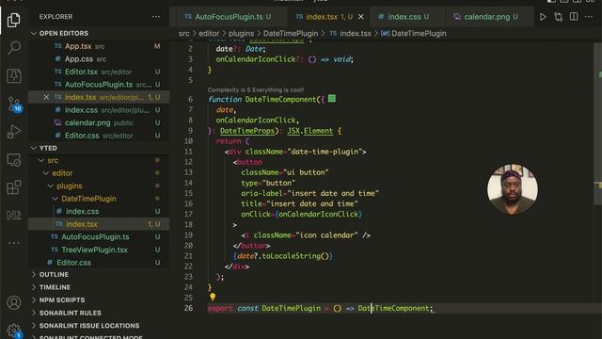This screenshot has width=602, height=339.
Task: Click the complexity CodeLens above line 6
Action: (x=256, y=90)
